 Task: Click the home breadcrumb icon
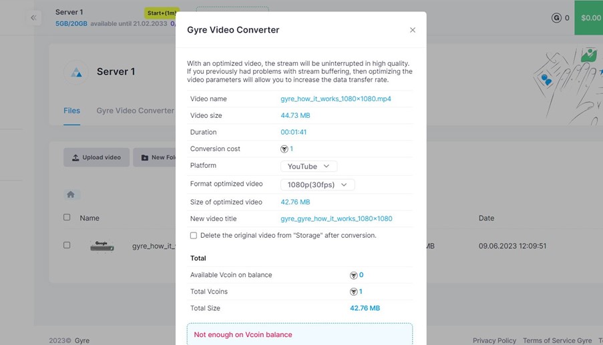70,194
